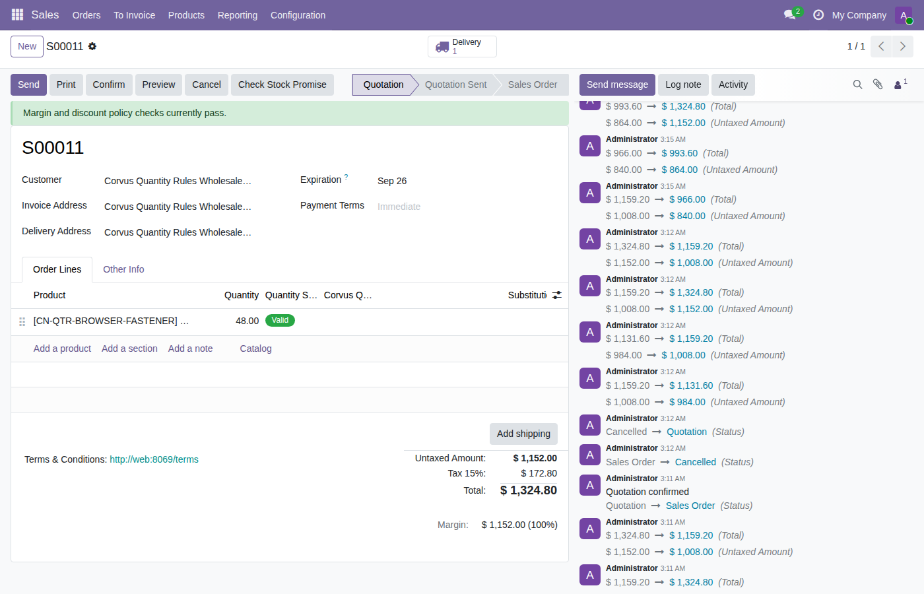
Task: Open the column settings adjust icon
Action: tap(557, 295)
